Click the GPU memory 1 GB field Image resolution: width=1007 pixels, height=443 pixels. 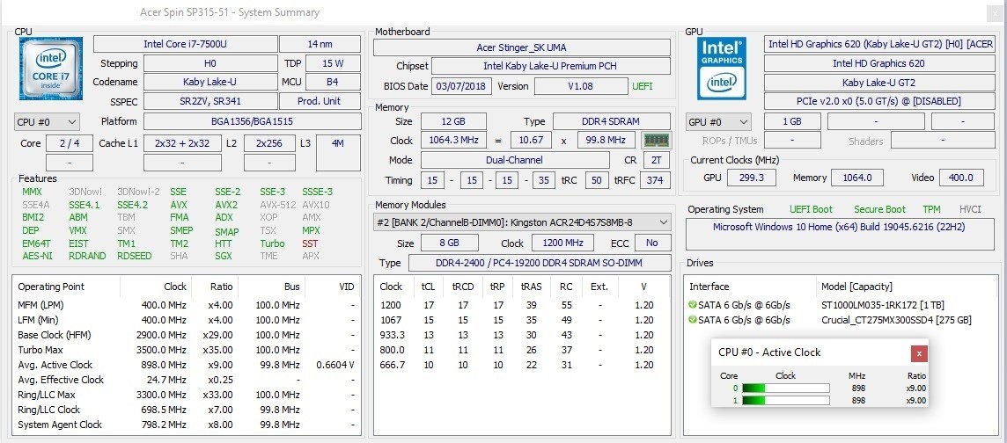point(792,122)
